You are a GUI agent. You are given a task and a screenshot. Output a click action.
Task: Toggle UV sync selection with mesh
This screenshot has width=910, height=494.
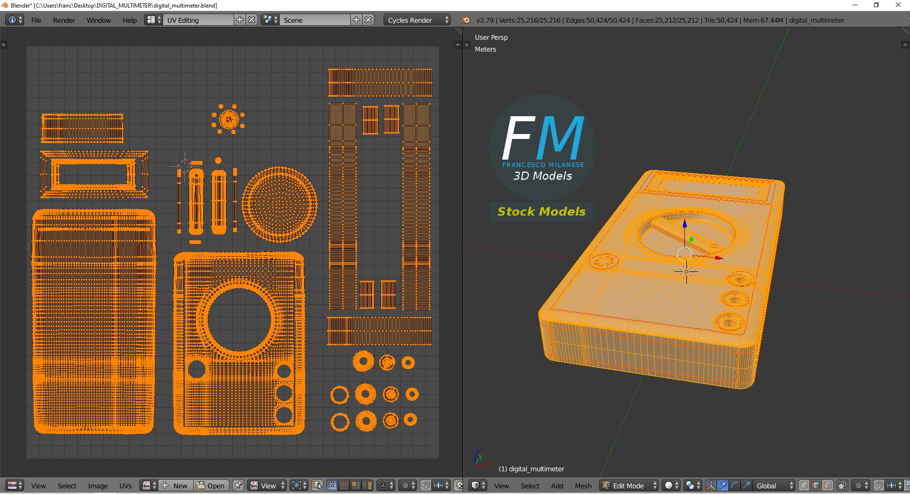[318, 485]
